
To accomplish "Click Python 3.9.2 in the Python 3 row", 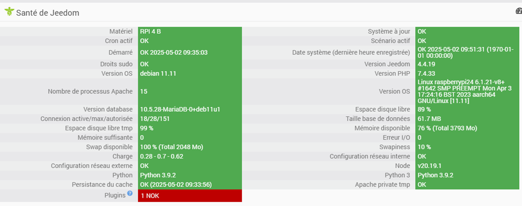I will point(436,175).
